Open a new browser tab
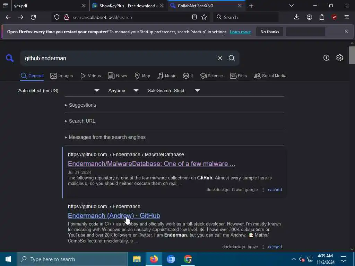The width and height of the screenshot is (355, 266). 251,6
